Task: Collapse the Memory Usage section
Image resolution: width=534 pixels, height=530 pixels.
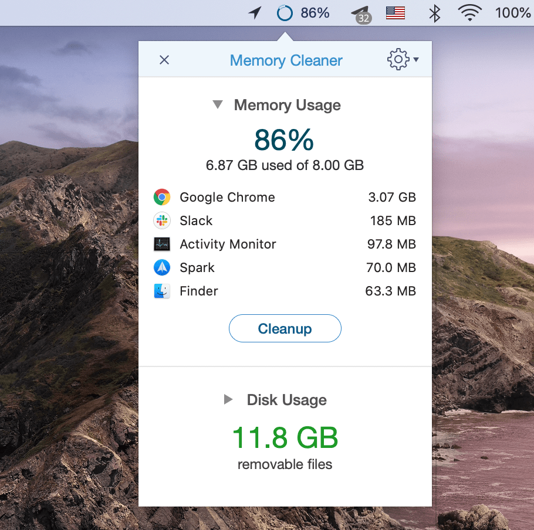Action: click(x=217, y=104)
